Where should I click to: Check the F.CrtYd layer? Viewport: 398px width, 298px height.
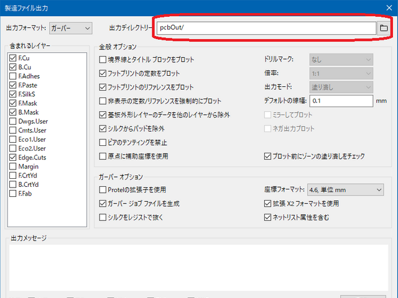click(x=12, y=175)
